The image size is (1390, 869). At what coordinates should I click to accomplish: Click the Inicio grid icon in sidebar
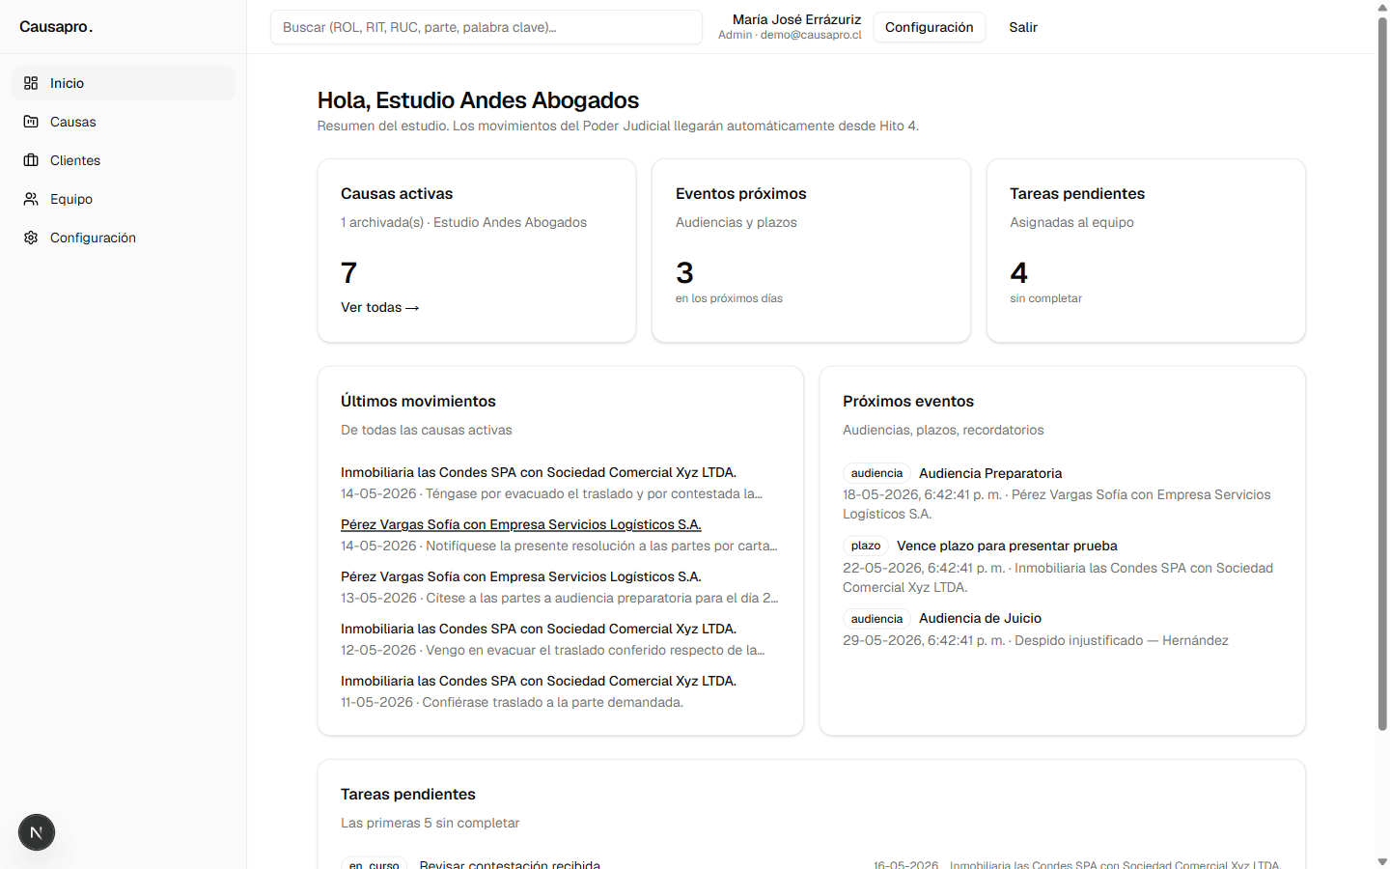pyautogui.click(x=31, y=83)
